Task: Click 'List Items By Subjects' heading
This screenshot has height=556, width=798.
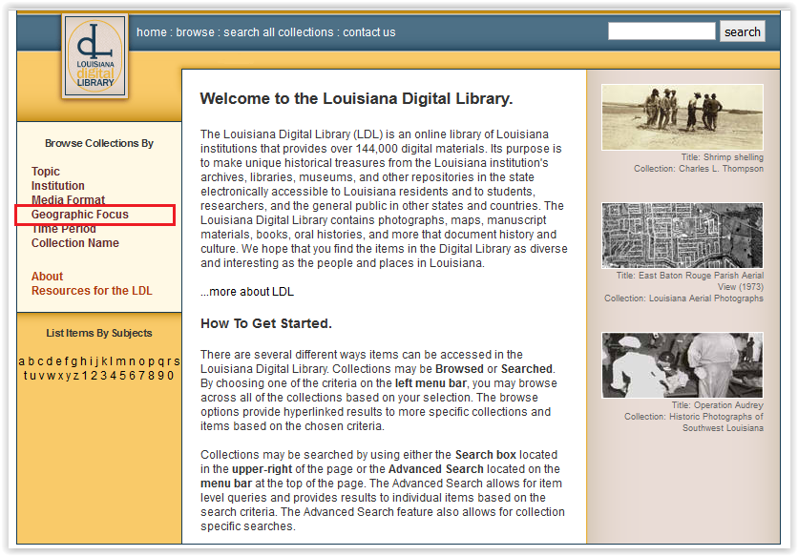Action: point(99,333)
